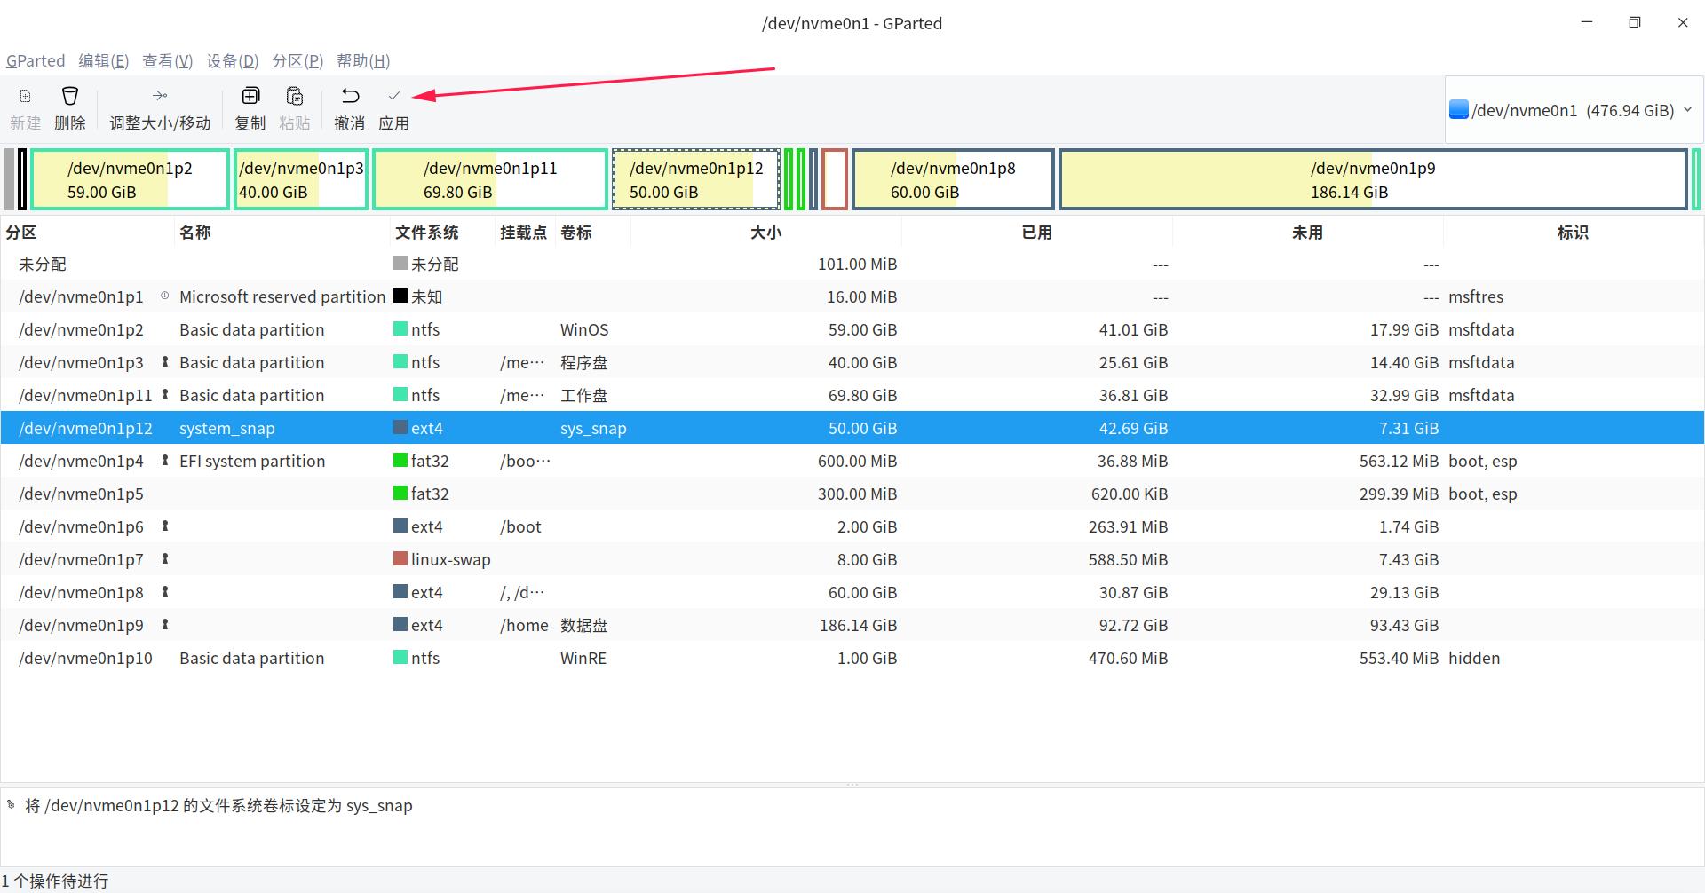Click the pending operation icon in status bar
This screenshot has width=1705, height=893.
[x=11, y=804]
